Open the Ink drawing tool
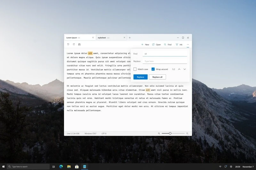 click(x=179, y=45)
